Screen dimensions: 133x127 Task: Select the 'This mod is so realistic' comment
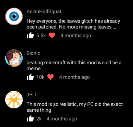(x=75, y=107)
